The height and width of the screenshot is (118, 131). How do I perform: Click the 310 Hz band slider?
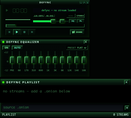click(x=34, y=60)
